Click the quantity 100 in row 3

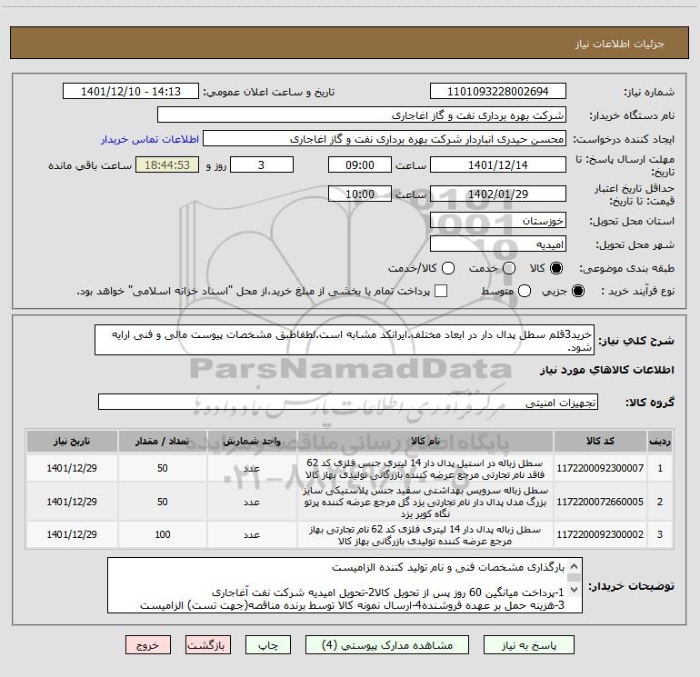[163, 534]
